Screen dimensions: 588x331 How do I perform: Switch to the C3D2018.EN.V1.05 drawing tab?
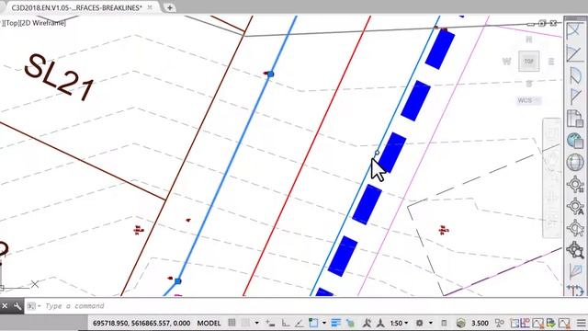click(x=76, y=7)
